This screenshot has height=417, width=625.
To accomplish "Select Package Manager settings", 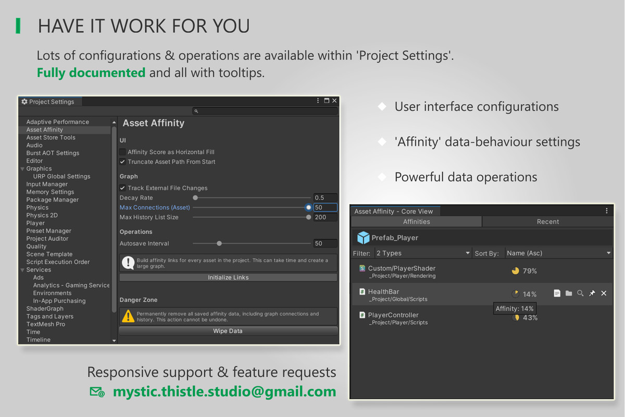I will 53,200.
